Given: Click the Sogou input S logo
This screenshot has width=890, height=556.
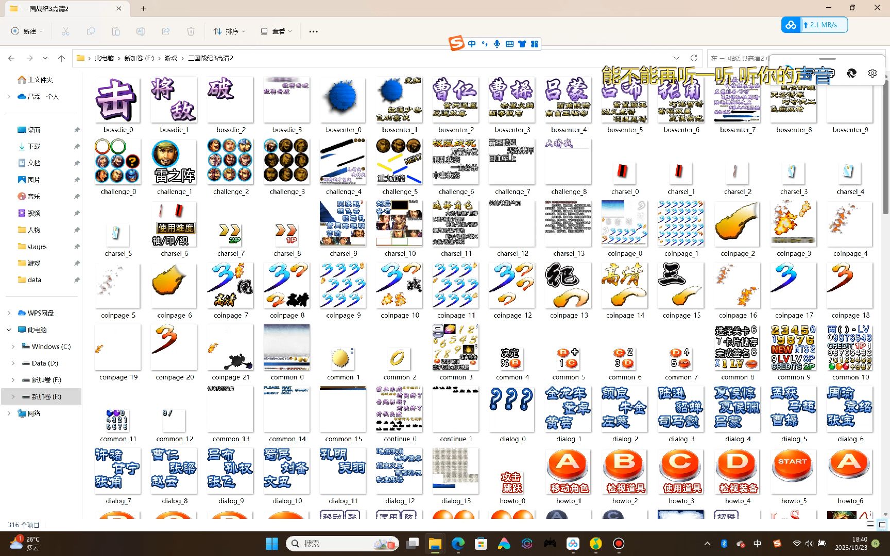Looking at the screenshot, I should (x=457, y=44).
